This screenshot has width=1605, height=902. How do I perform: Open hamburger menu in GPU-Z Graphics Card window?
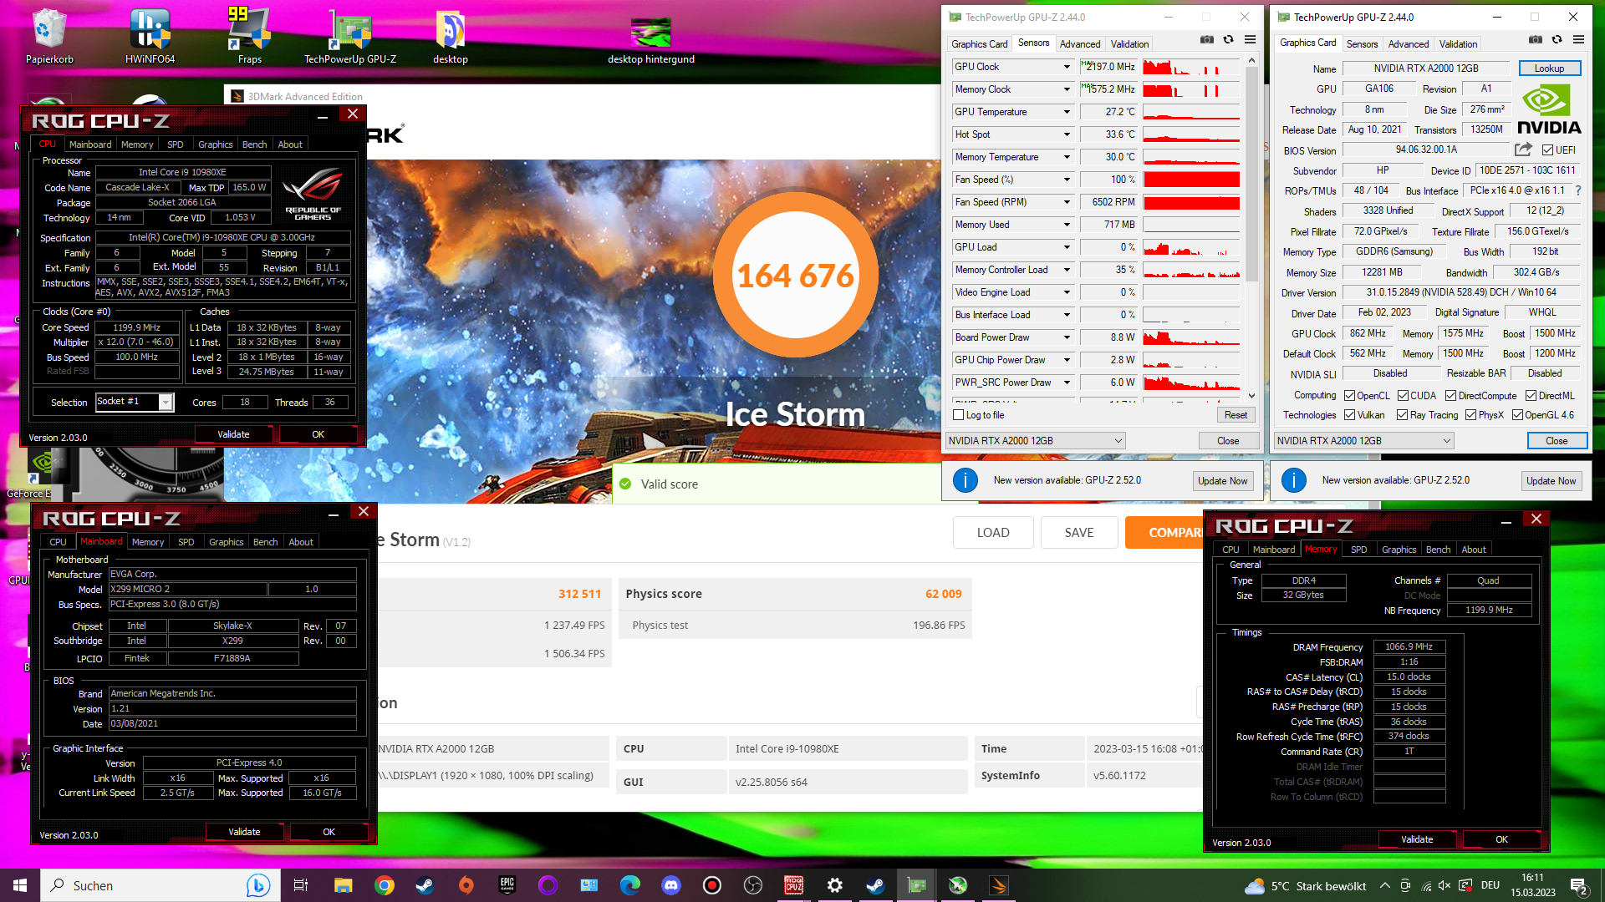(1578, 40)
